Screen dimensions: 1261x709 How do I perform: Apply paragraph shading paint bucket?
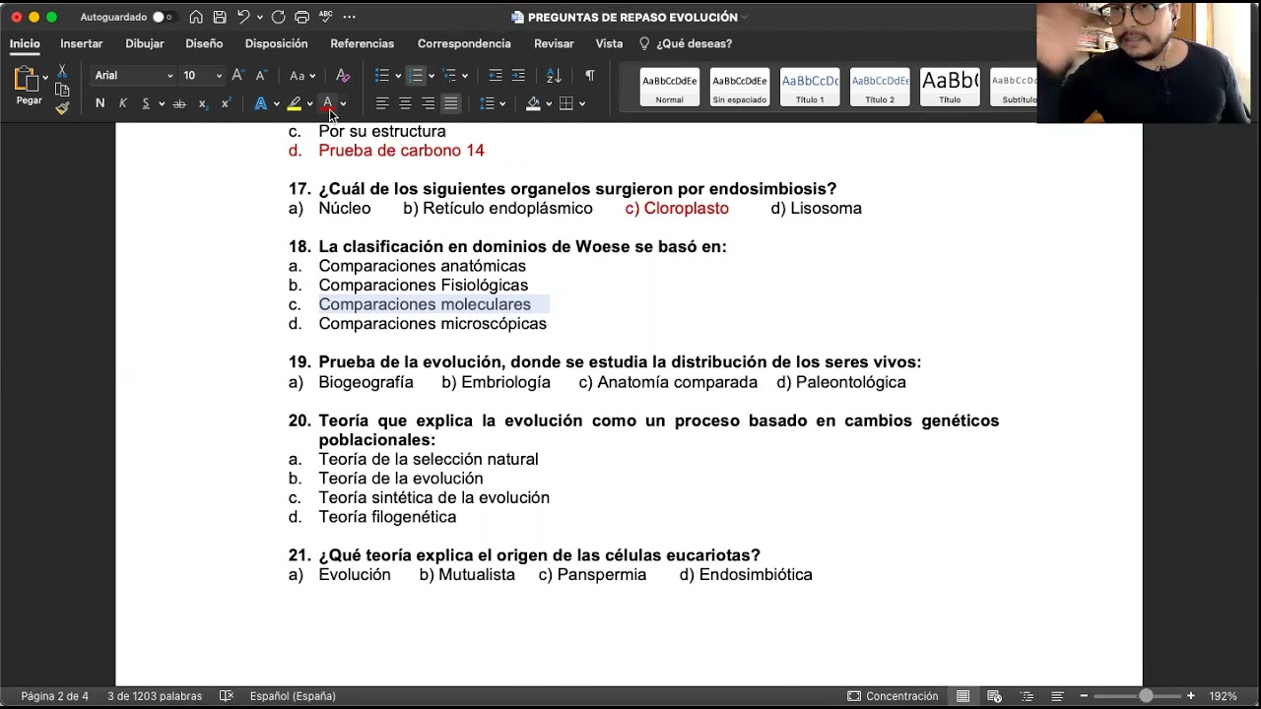(533, 103)
